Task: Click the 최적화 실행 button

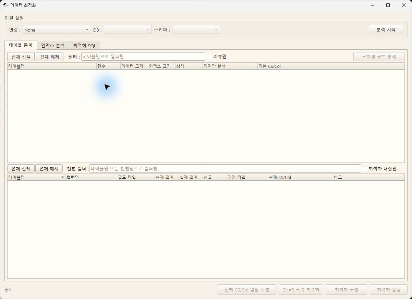Action: [389, 289]
